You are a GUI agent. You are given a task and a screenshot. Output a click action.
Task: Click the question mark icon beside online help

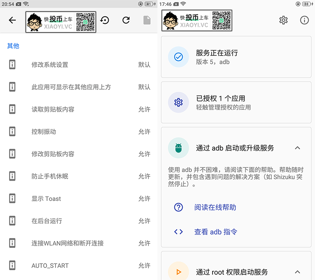click(178, 207)
